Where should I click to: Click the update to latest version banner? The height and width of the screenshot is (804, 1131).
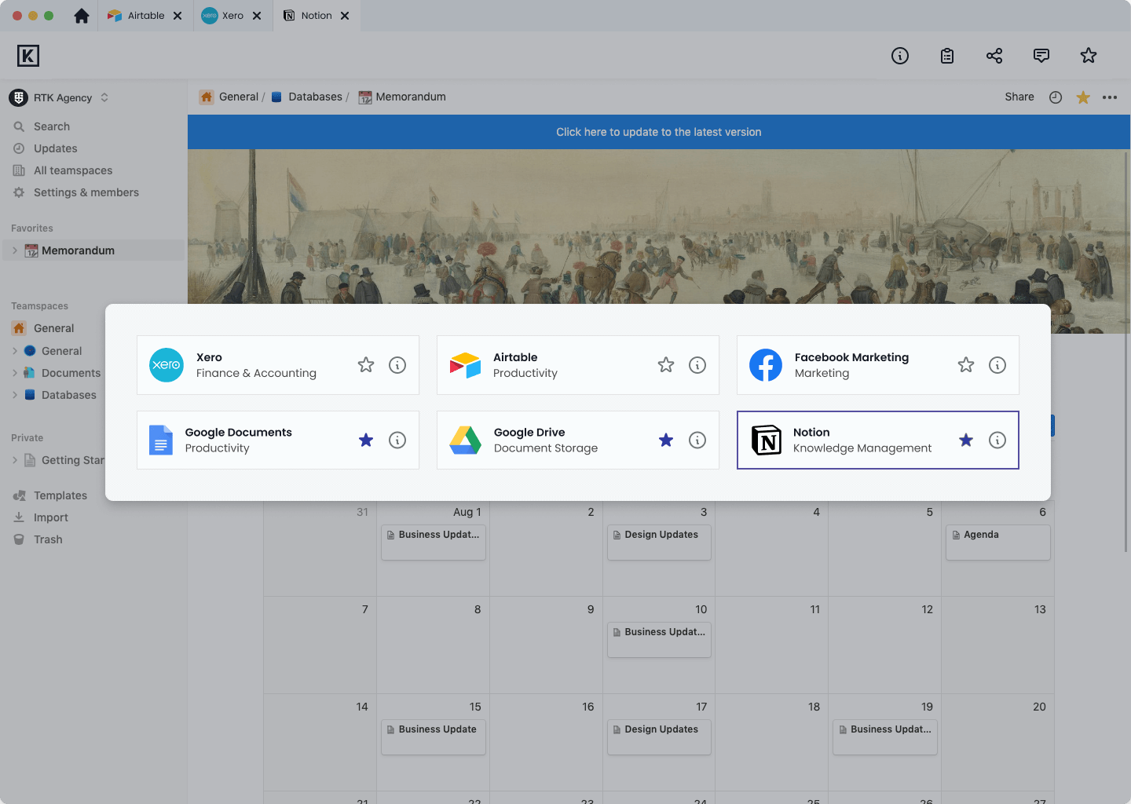click(x=659, y=132)
